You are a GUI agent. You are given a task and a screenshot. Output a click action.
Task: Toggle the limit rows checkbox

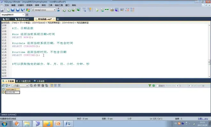[x=157, y=86]
